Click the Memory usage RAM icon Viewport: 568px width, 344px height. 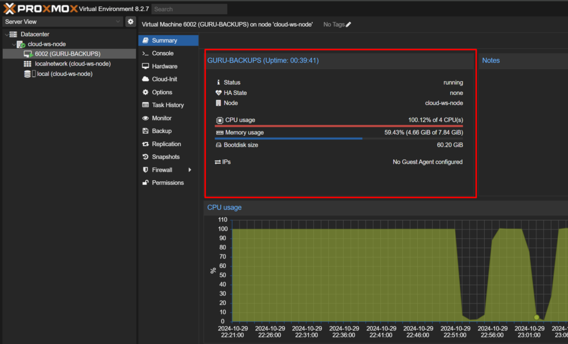pyautogui.click(x=220, y=133)
